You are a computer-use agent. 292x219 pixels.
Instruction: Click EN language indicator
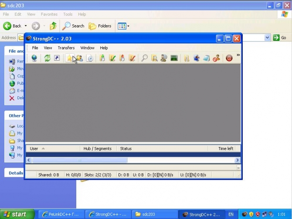(x=231, y=214)
